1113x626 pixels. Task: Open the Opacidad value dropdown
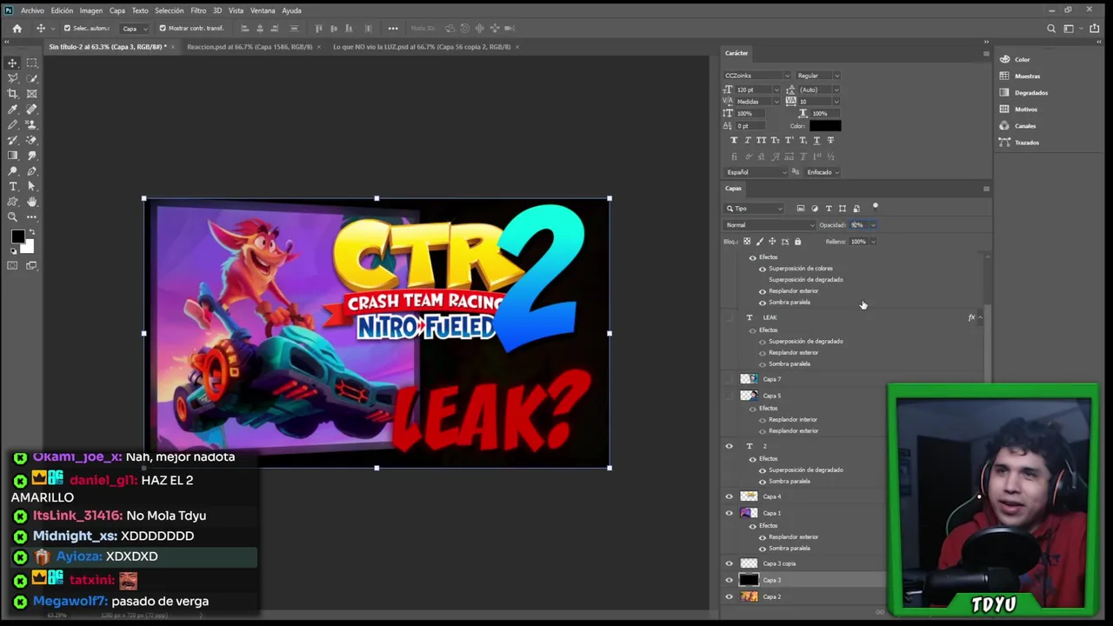[x=873, y=225]
